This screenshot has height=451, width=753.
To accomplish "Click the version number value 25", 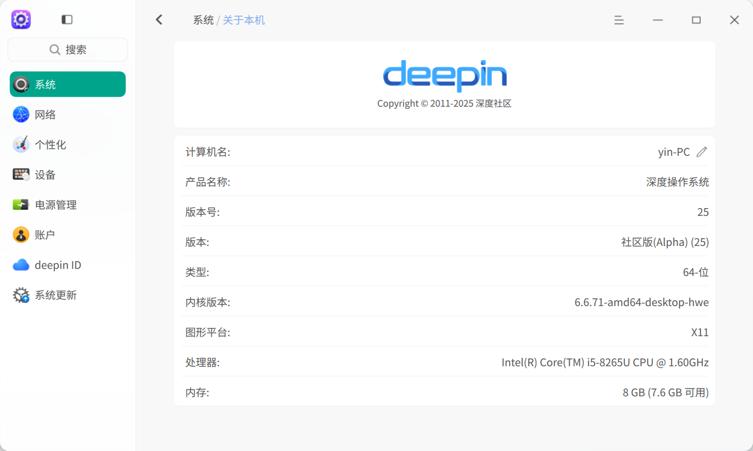I will (703, 212).
